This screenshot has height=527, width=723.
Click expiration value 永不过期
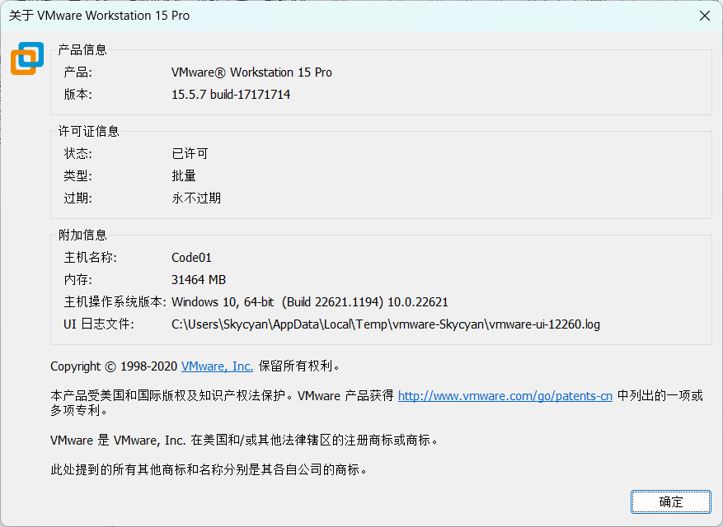196,198
